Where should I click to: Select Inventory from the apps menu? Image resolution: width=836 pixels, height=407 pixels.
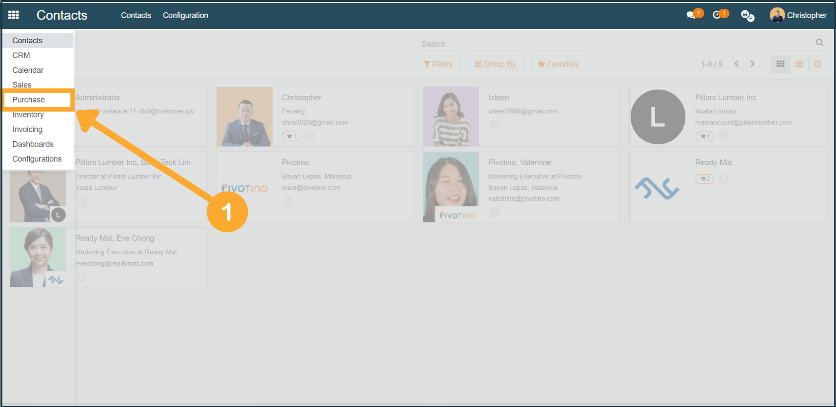point(28,115)
